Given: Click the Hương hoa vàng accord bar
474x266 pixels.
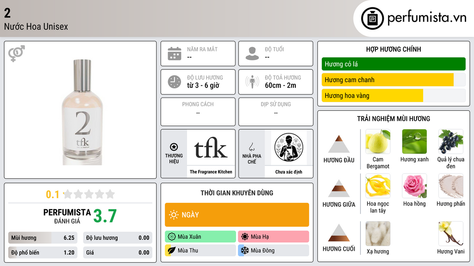Looking at the screenshot, I should [x=393, y=96].
